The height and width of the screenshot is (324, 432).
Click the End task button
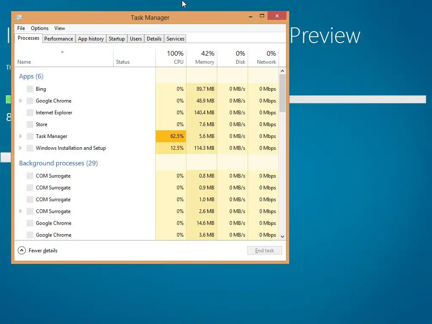[265, 251]
